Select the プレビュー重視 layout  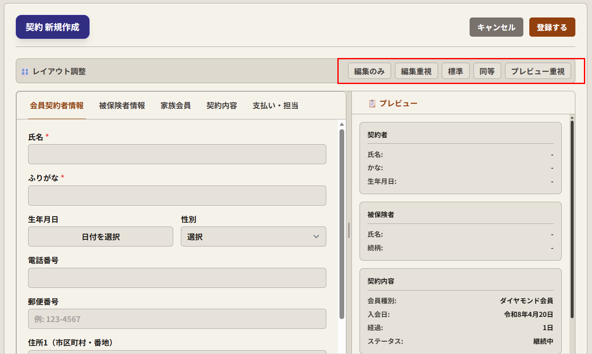(x=537, y=71)
